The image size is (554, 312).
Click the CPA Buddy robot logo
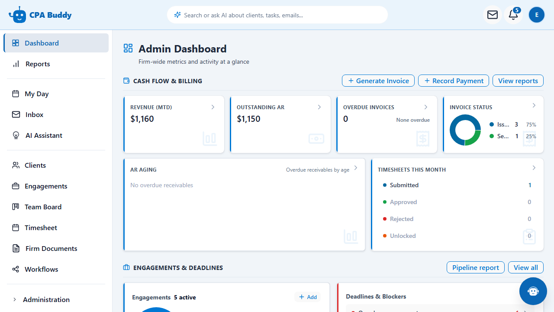17,15
